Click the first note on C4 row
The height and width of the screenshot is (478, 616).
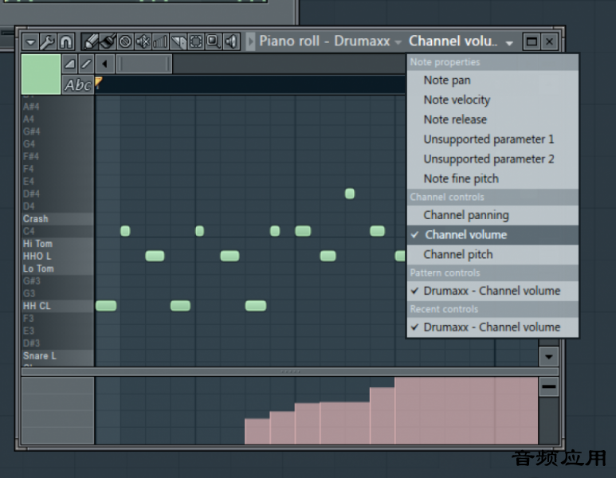pyautogui.click(x=125, y=231)
